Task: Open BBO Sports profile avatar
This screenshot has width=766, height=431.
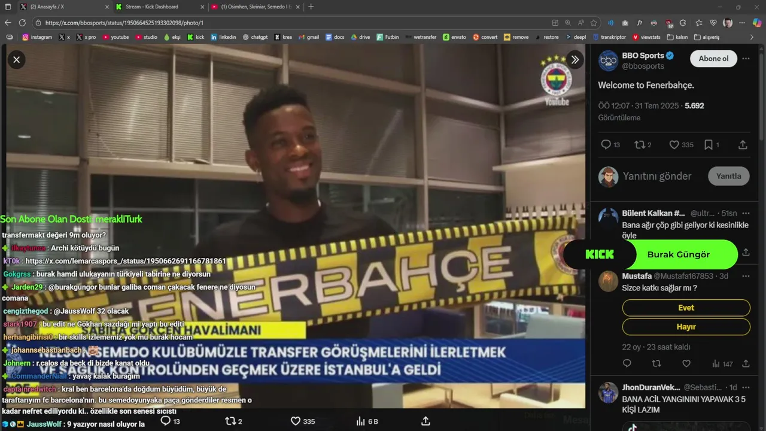Action: (x=608, y=61)
